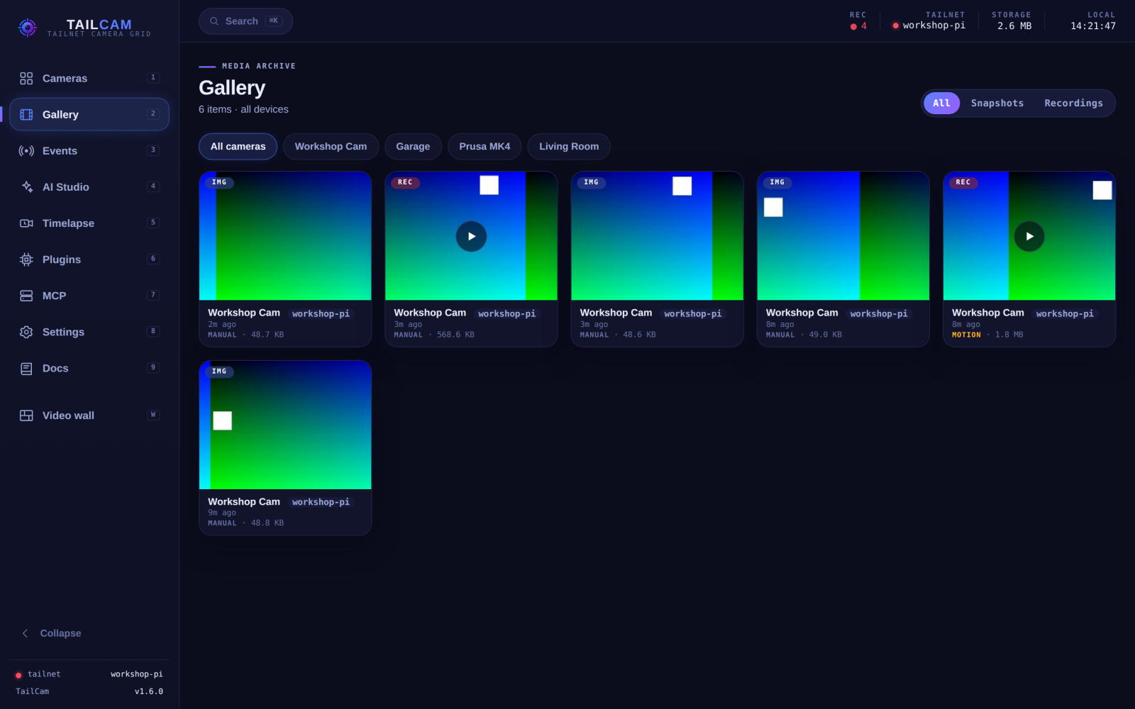Click the REC badge on the 568.6 KB card
The image size is (1135, 709).
coord(405,182)
